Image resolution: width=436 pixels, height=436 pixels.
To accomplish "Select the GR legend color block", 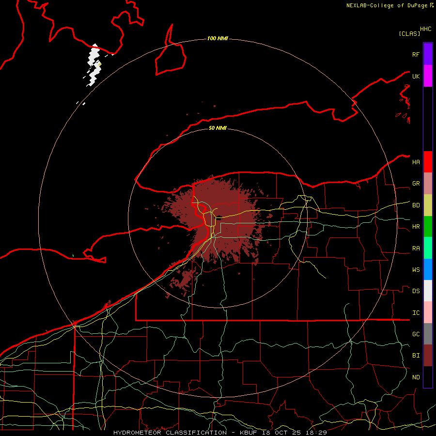I will coord(428,184).
